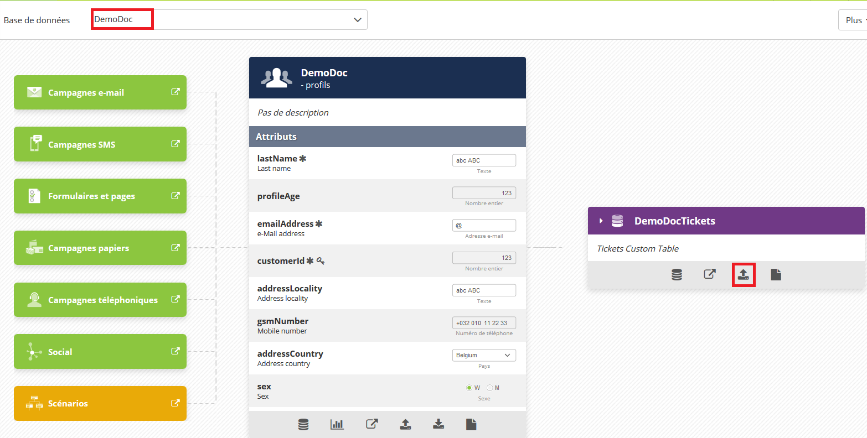Click the database icon in DemoDoc profile toolbar

point(303,424)
